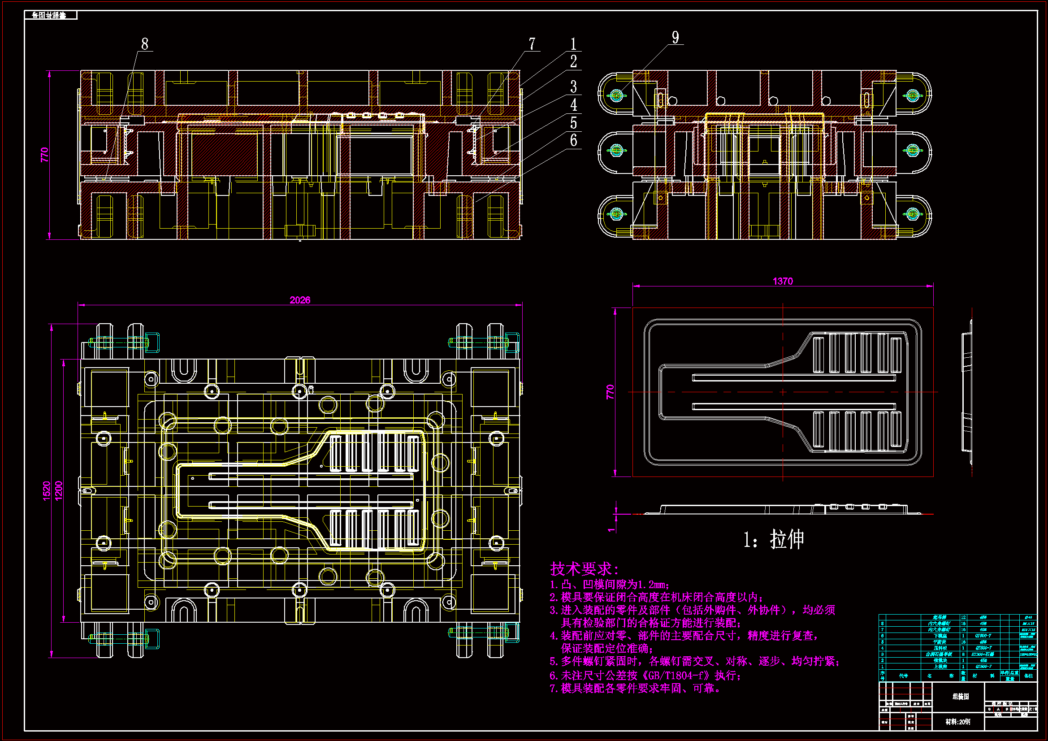The width and height of the screenshot is (1048, 741).
Task: Click the 770 dimension beside part outline
Action: coord(610,392)
